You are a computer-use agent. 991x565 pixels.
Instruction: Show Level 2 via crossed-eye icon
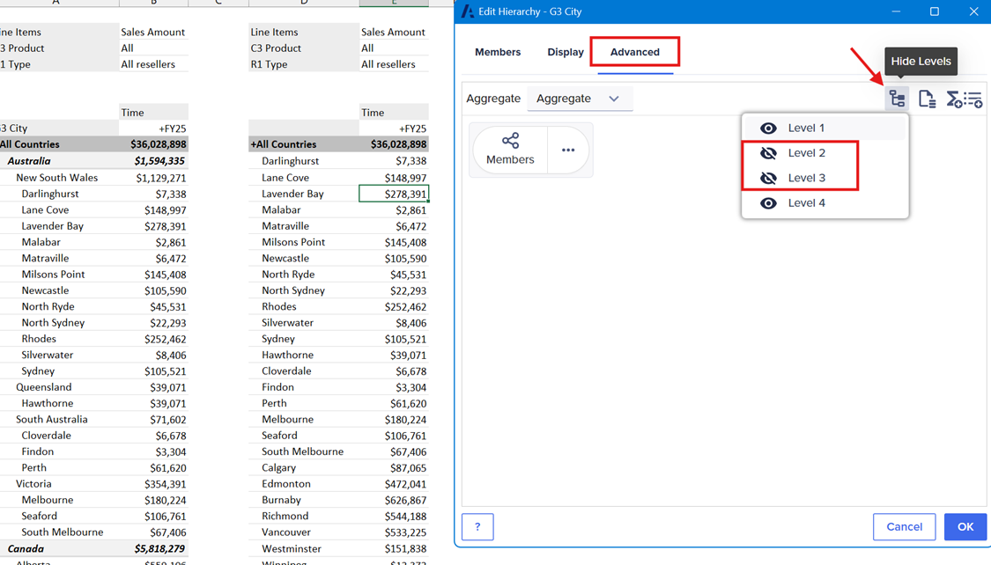[768, 153]
